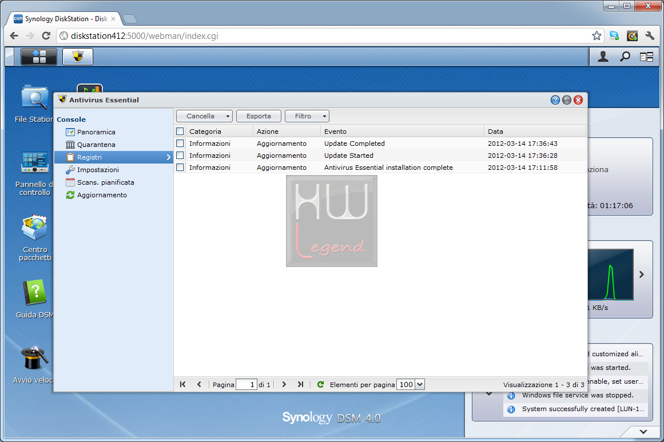
Task: Click the date 2012-03-14 17:36:43
Action: pos(523,144)
